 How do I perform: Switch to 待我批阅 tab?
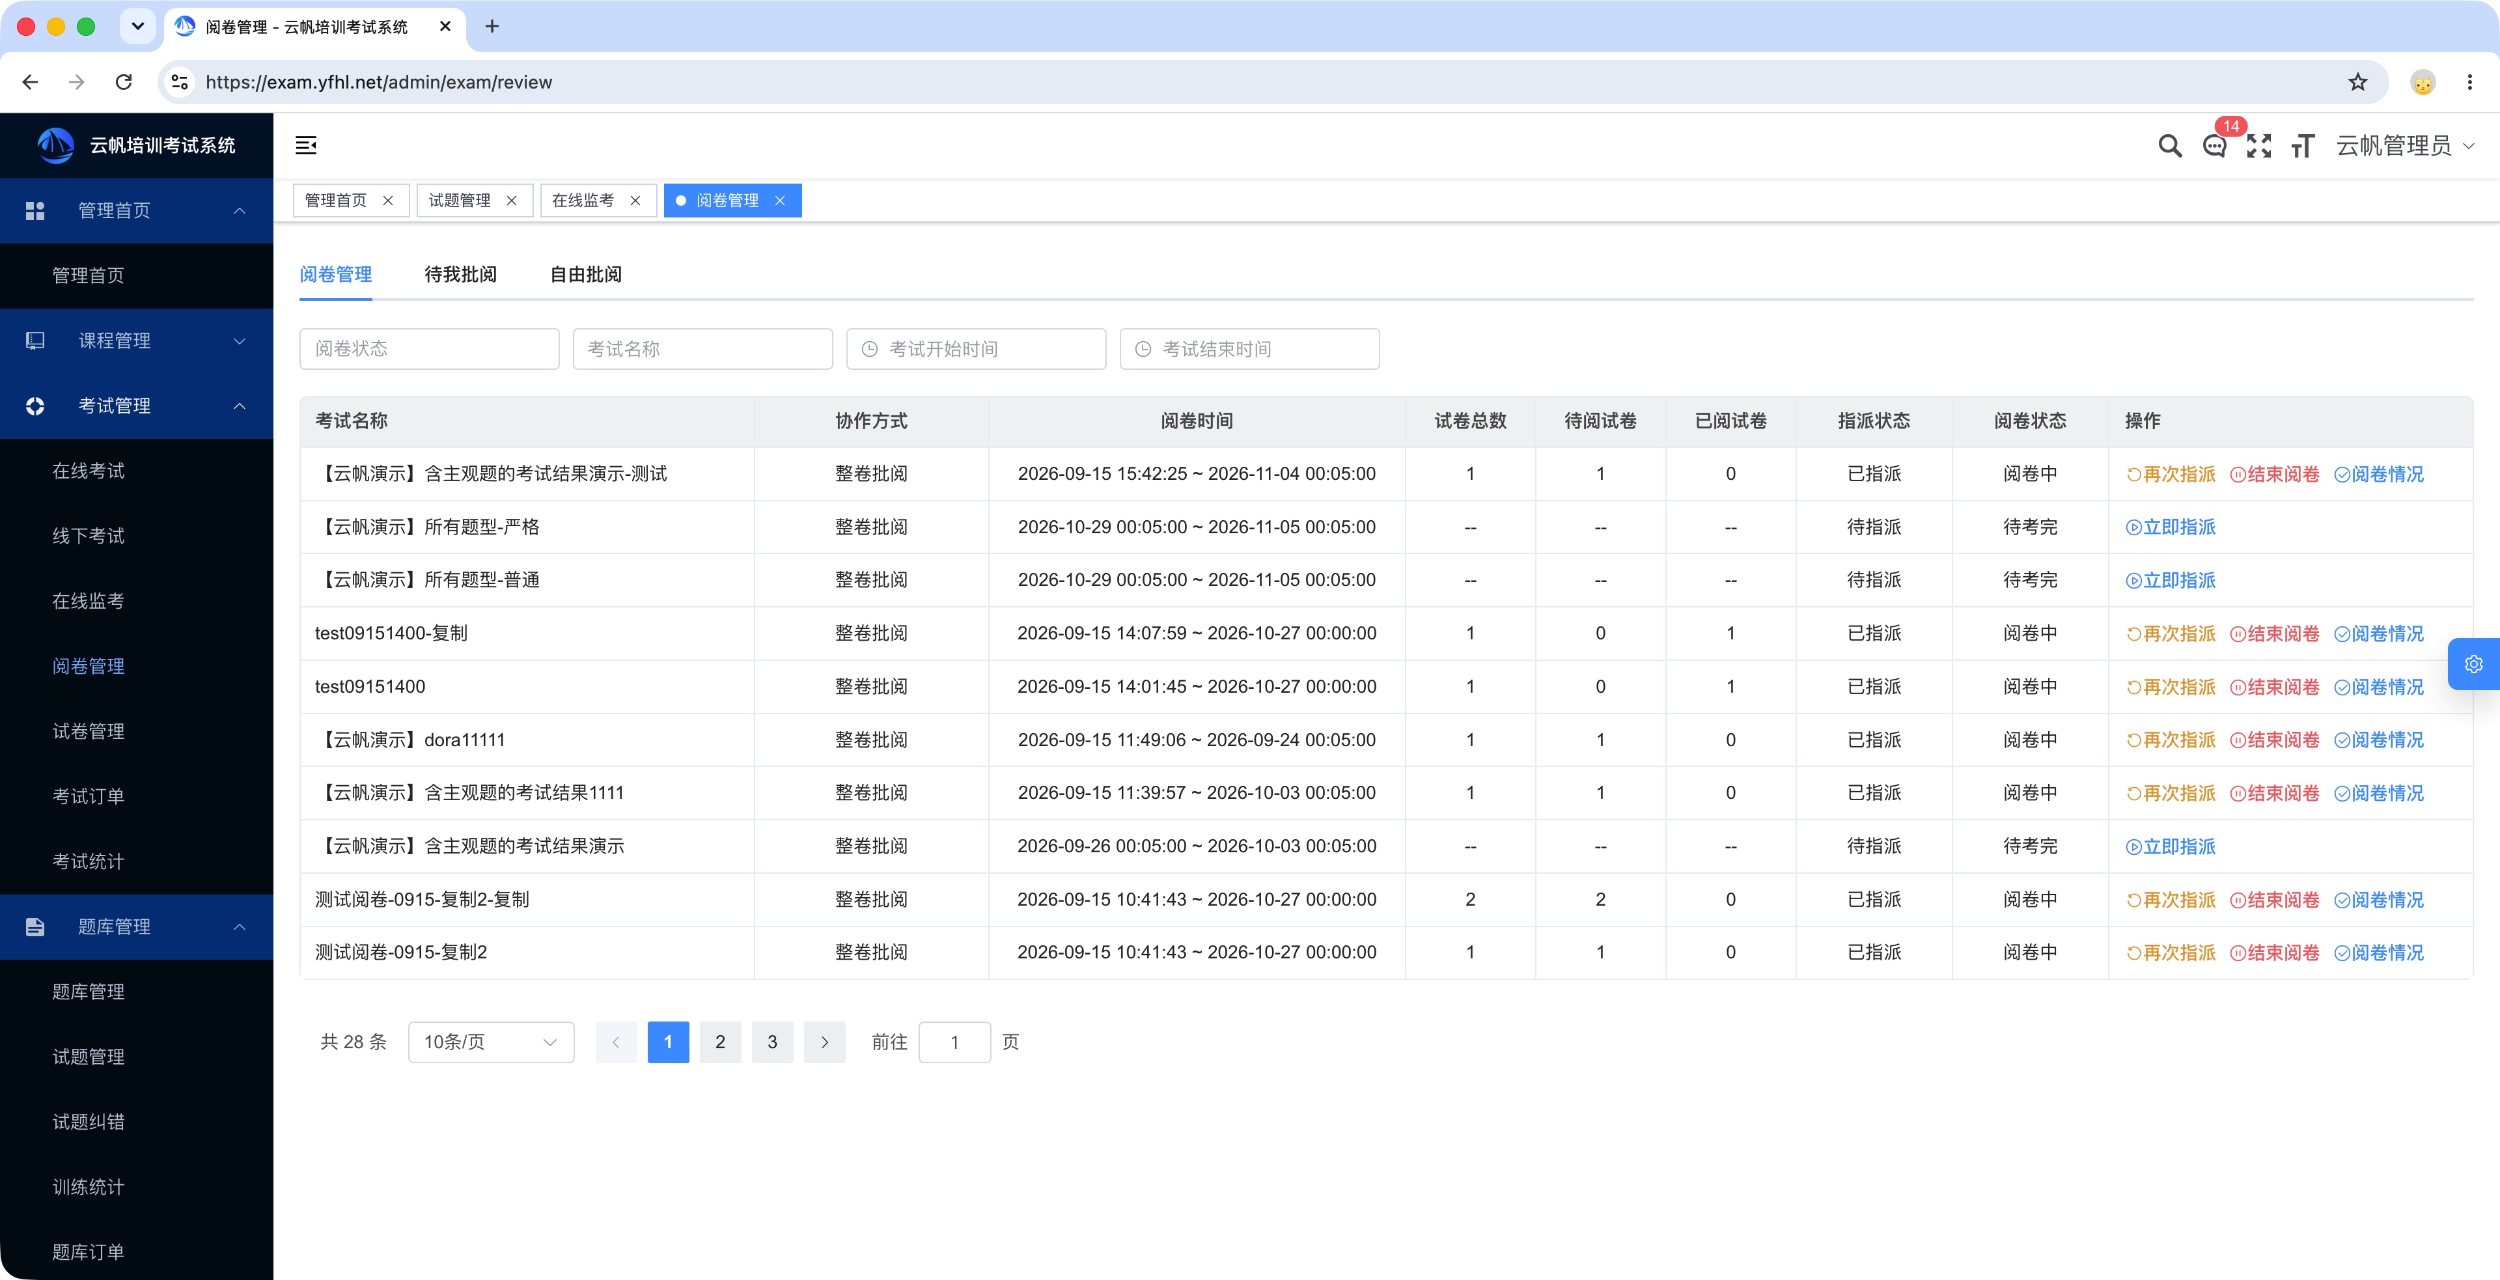(x=460, y=275)
